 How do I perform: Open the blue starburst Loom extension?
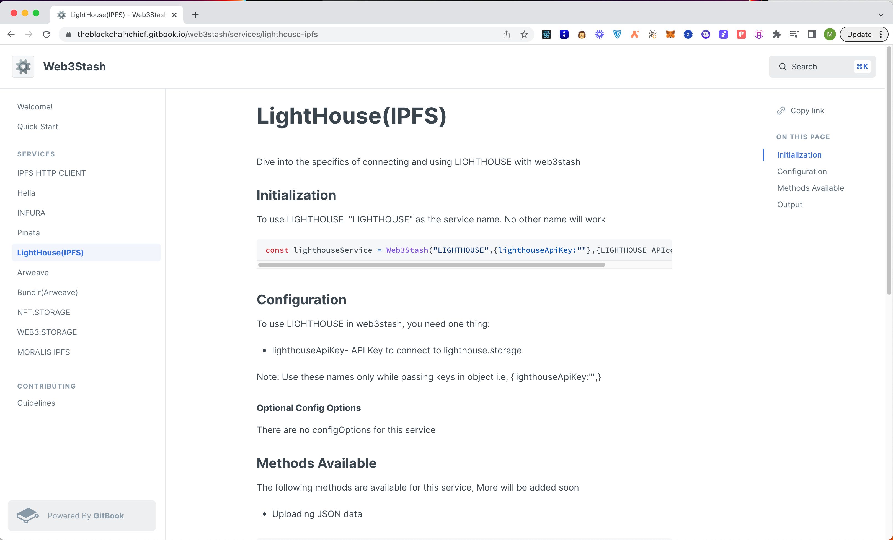pos(600,34)
